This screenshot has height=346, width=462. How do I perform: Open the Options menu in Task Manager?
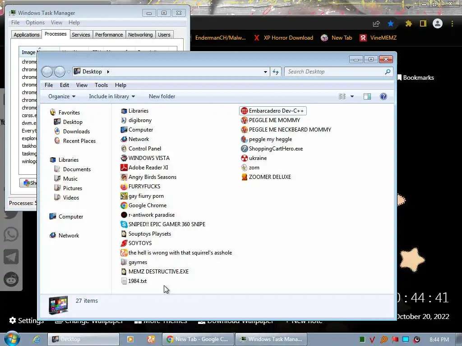point(35,23)
